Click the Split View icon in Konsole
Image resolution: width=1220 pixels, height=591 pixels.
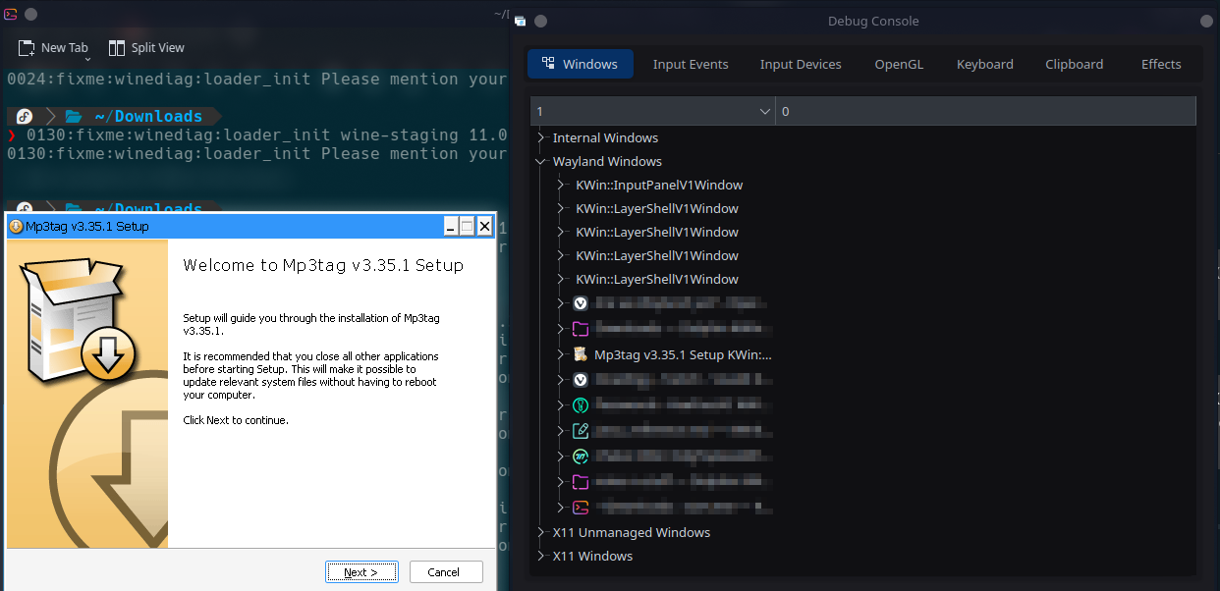pyautogui.click(x=117, y=47)
